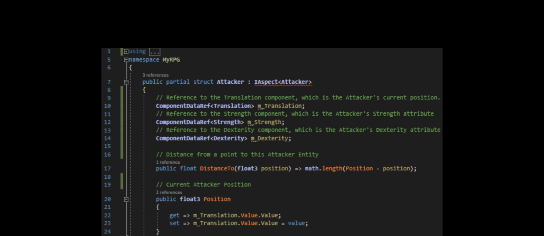Collapse the MyRPG namespace outline box
This screenshot has height=236, width=544.
click(x=127, y=59)
